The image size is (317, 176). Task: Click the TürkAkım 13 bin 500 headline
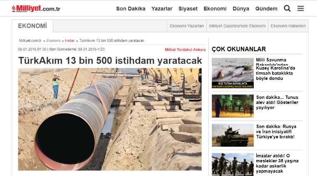click(110, 60)
